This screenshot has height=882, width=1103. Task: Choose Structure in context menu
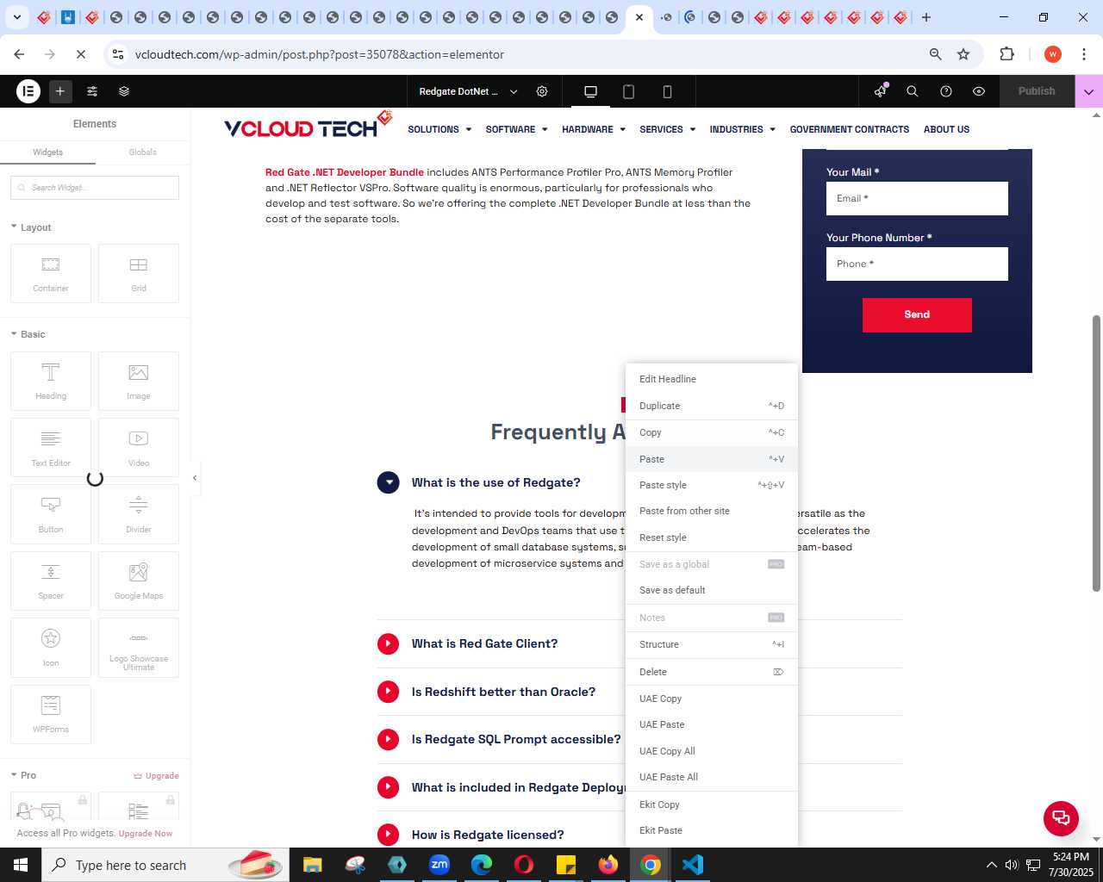coord(712,644)
